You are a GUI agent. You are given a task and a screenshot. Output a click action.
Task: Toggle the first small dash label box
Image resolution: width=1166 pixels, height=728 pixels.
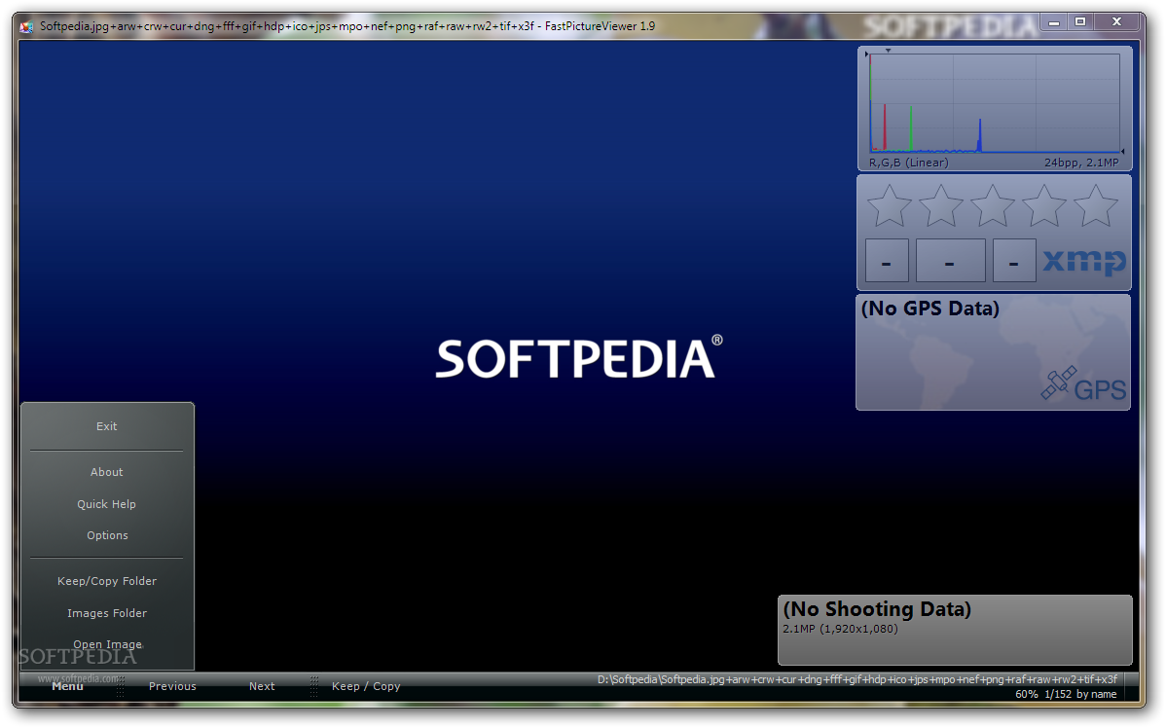887,260
